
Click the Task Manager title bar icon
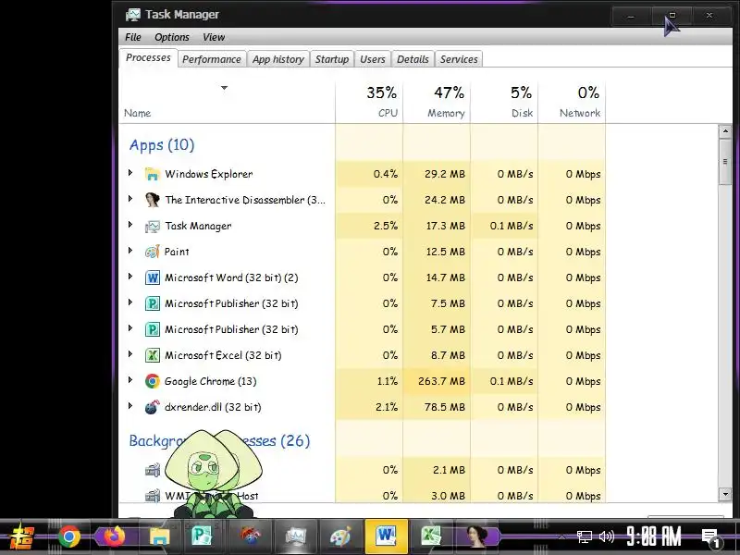coord(133,15)
